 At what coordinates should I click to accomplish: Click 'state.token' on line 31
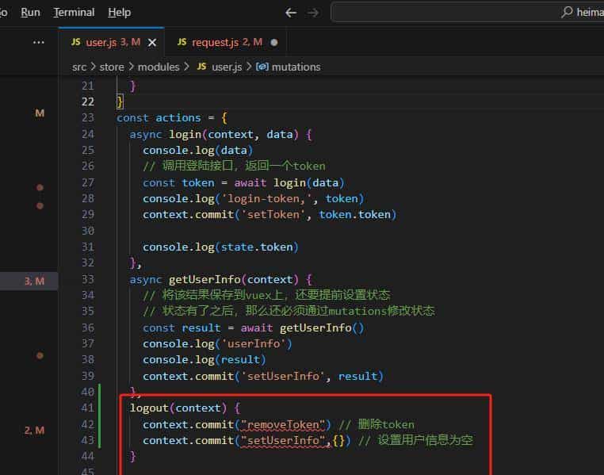coord(257,247)
